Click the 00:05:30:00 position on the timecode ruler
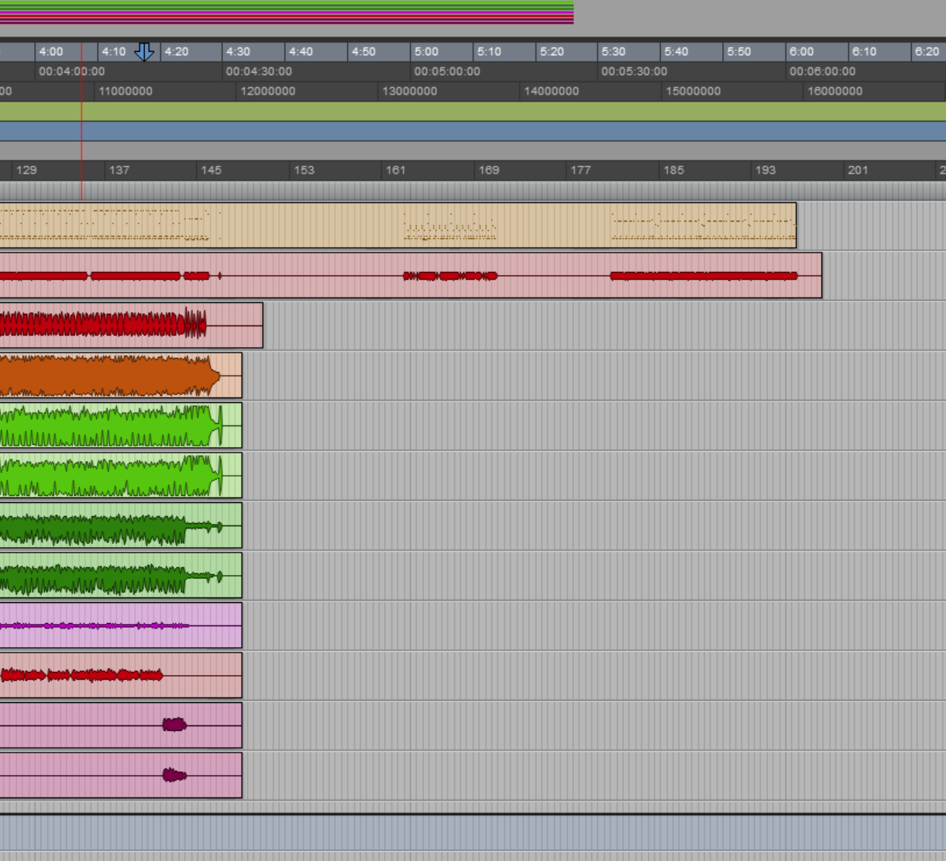Screen dimensions: 946x861 pos(633,71)
